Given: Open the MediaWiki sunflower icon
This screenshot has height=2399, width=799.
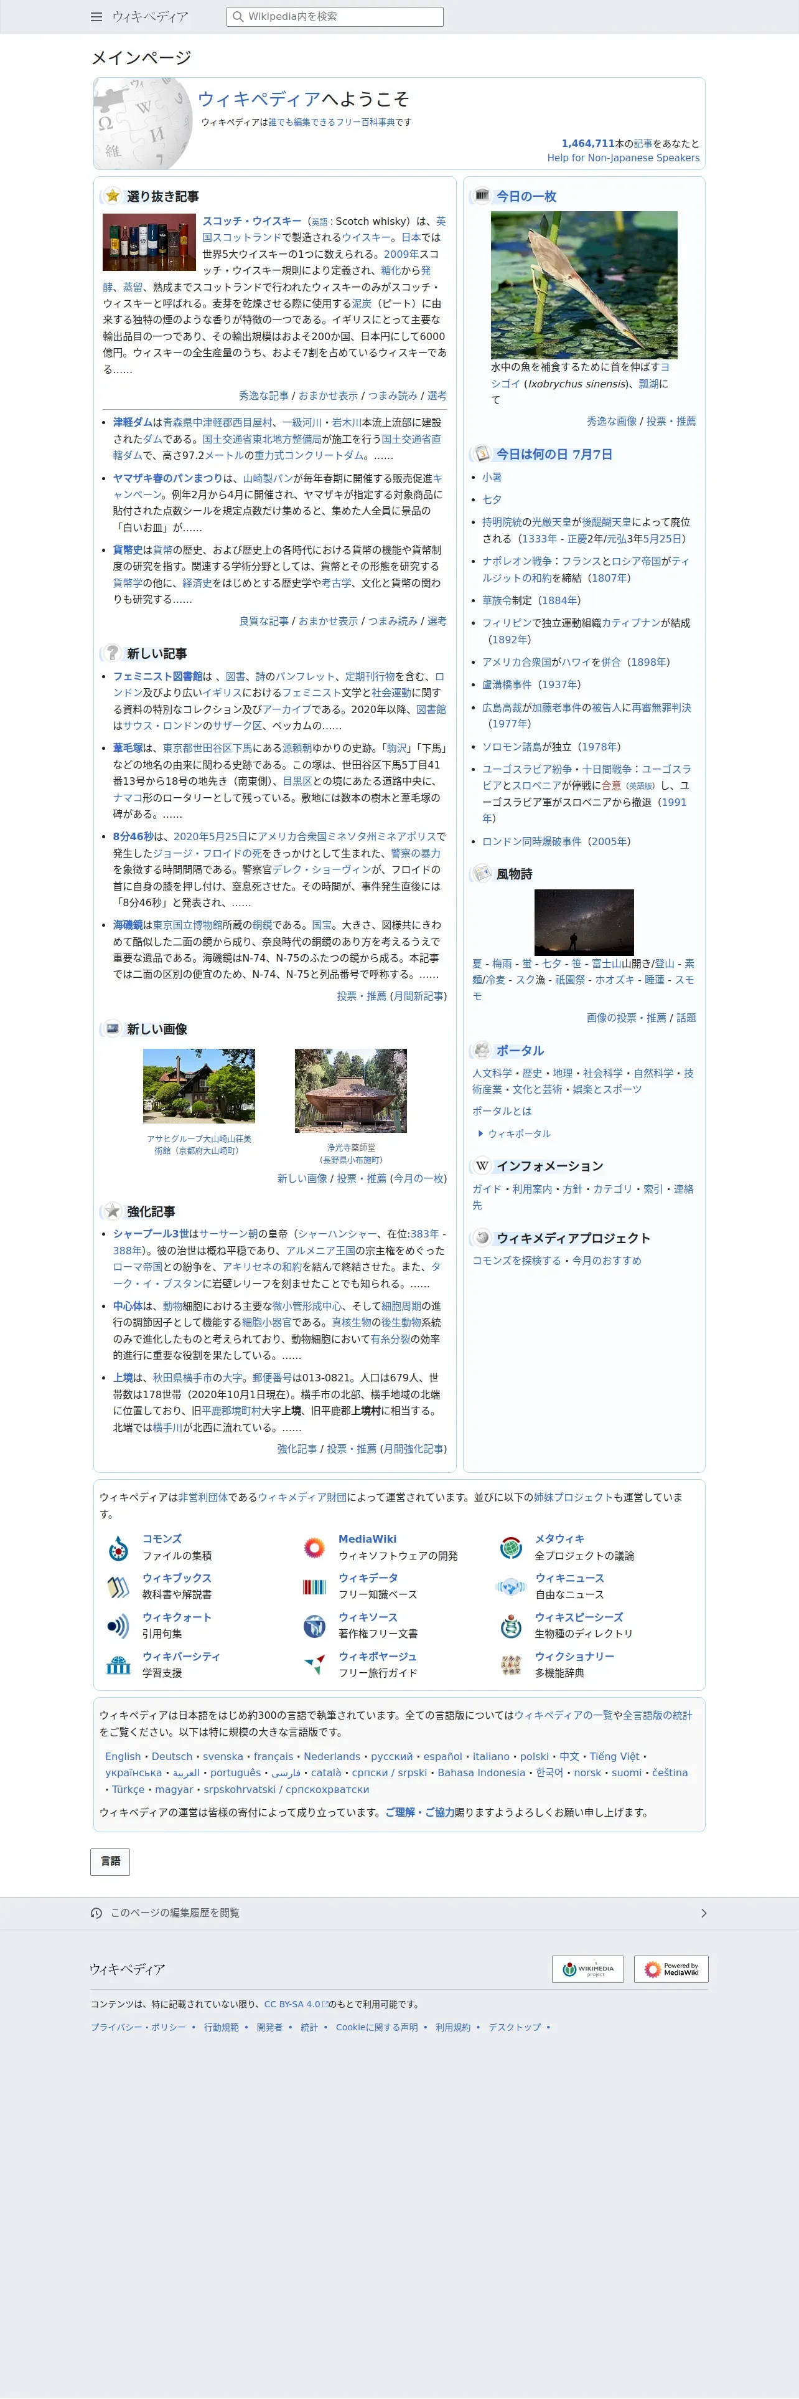Looking at the screenshot, I should pyautogui.click(x=314, y=1548).
